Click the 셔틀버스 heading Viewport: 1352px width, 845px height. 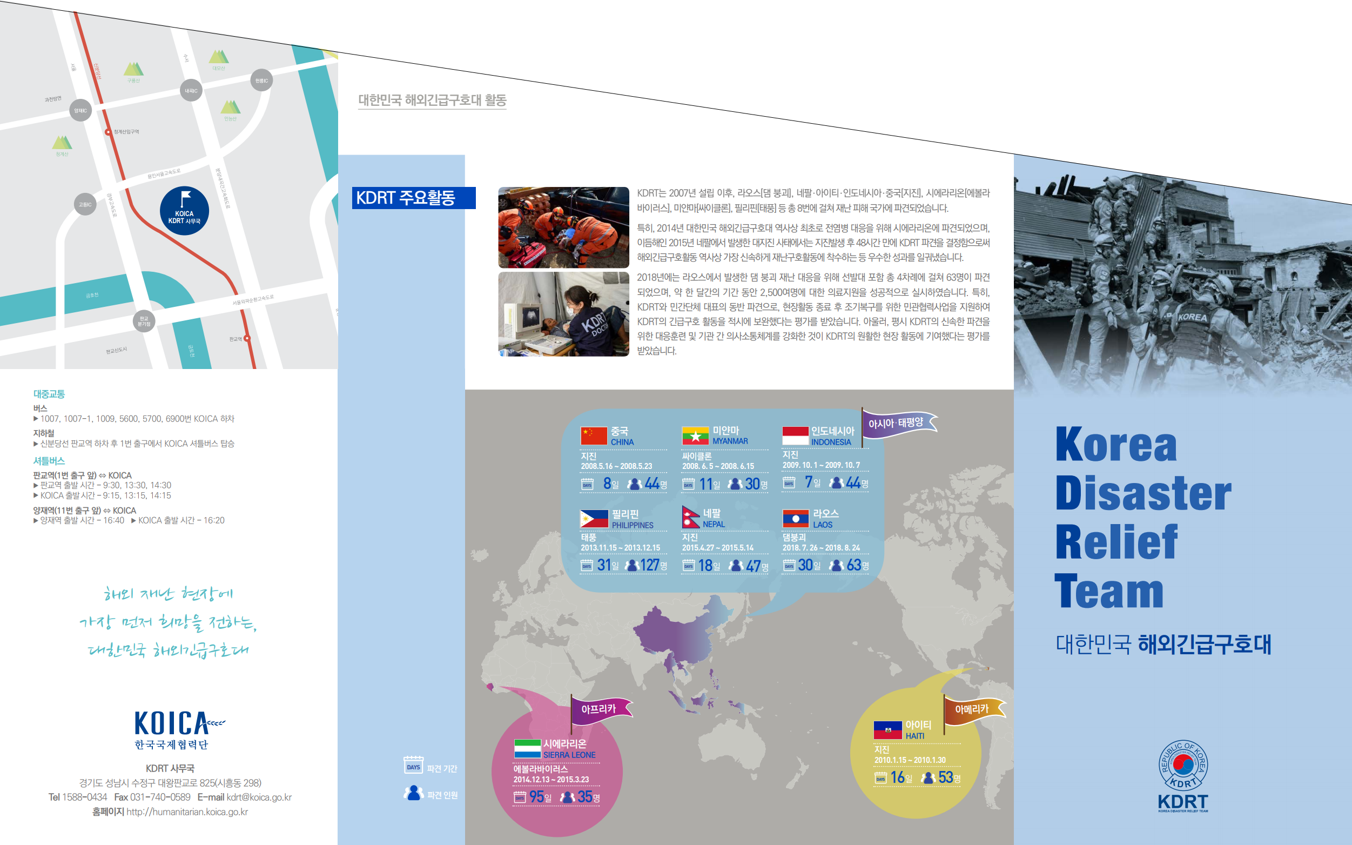pos(49,461)
